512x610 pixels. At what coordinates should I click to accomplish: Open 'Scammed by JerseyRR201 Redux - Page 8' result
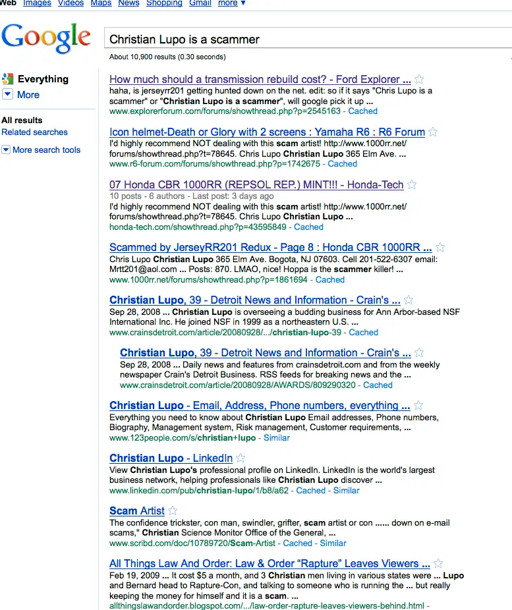(270, 248)
